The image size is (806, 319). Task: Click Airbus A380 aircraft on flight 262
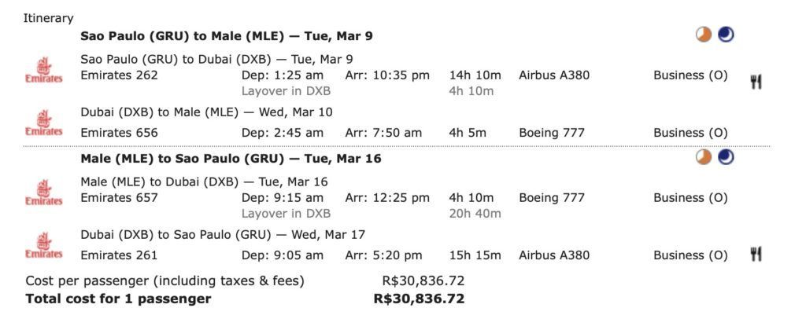point(554,75)
